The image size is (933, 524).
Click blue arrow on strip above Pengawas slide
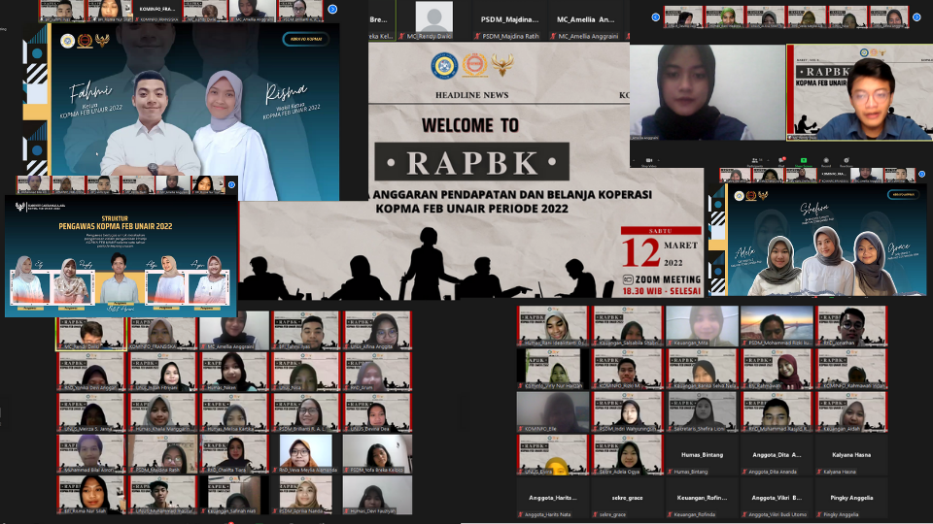tap(232, 184)
